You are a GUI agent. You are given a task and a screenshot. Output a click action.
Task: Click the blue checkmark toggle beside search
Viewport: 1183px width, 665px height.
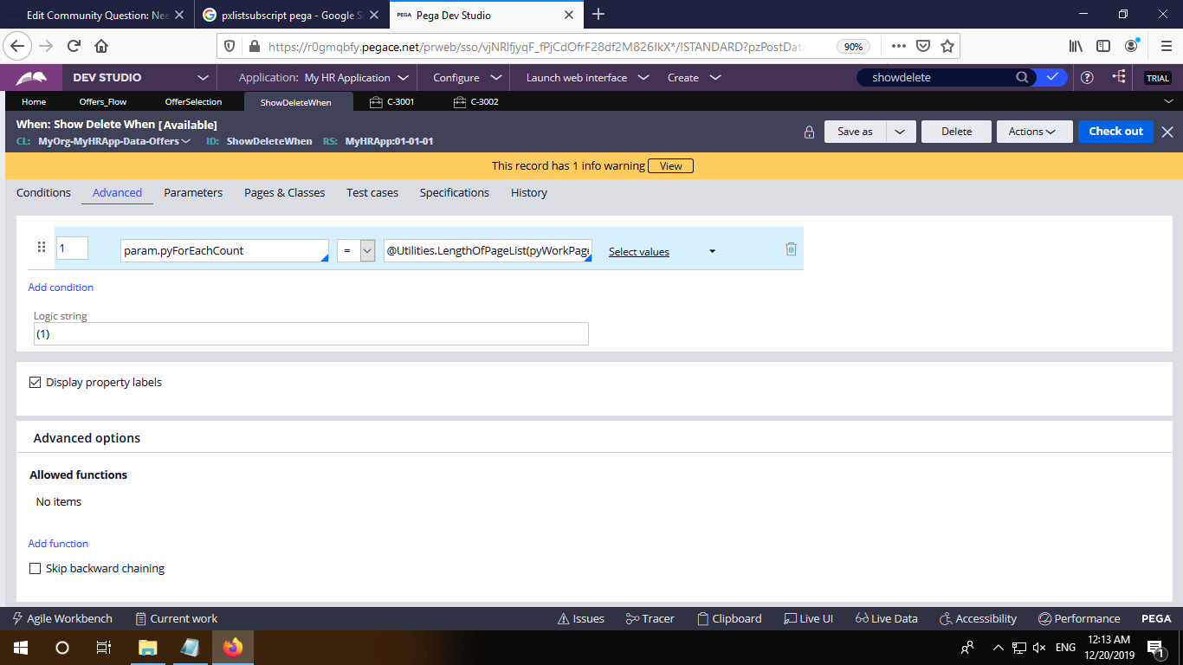tap(1052, 77)
